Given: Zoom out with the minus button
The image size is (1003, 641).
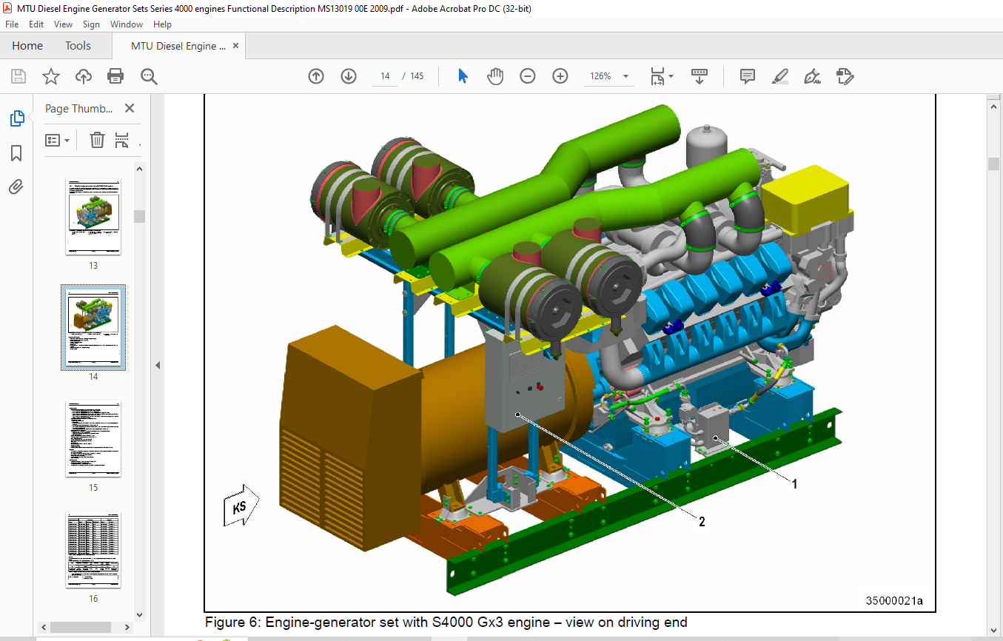Looking at the screenshot, I should 527,76.
